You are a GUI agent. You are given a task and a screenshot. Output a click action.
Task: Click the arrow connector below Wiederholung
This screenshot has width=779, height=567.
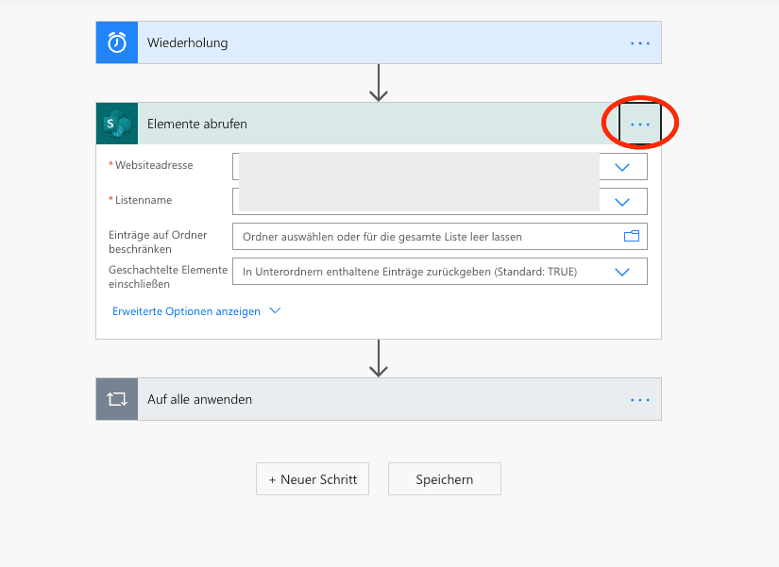[379, 83]
